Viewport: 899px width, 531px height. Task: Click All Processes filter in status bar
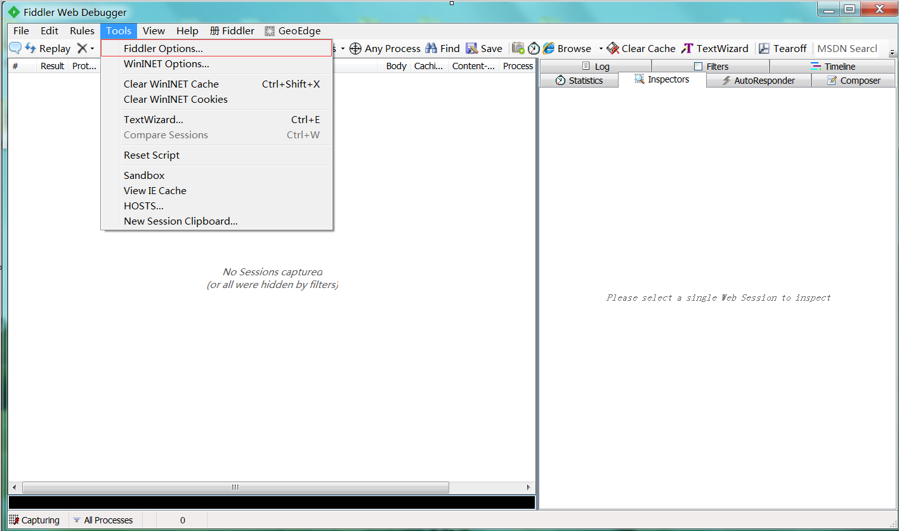103,520
